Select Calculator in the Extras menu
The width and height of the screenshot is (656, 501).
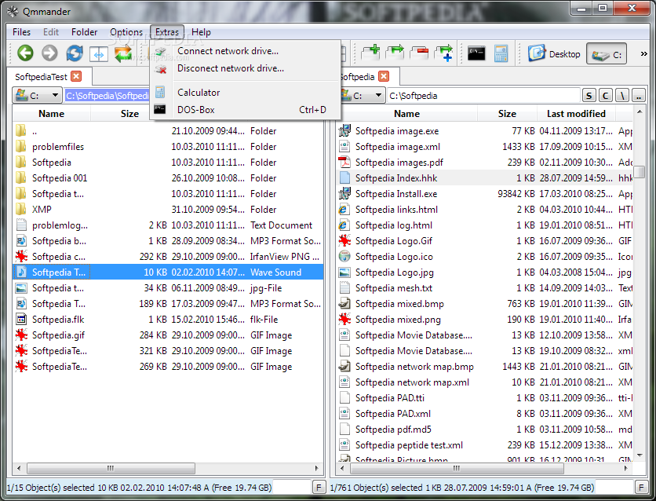[x=246, y=93]
